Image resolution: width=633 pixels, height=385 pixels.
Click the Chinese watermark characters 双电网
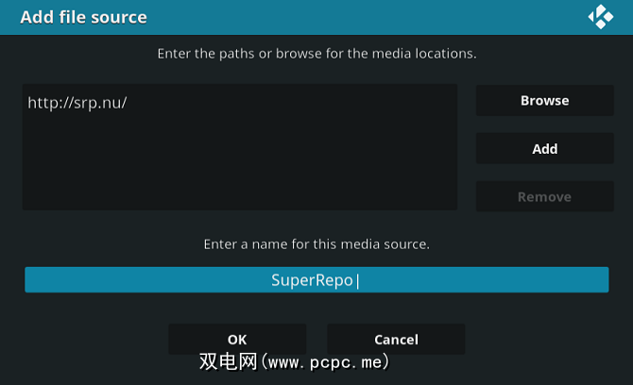point(227,361)
